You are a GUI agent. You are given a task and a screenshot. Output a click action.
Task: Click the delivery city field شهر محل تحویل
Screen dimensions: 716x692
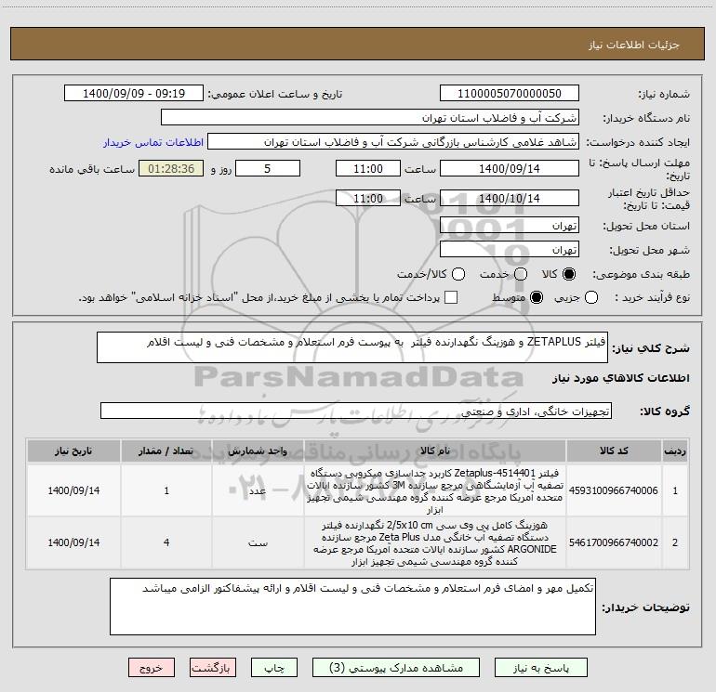[x=510, y=250]
